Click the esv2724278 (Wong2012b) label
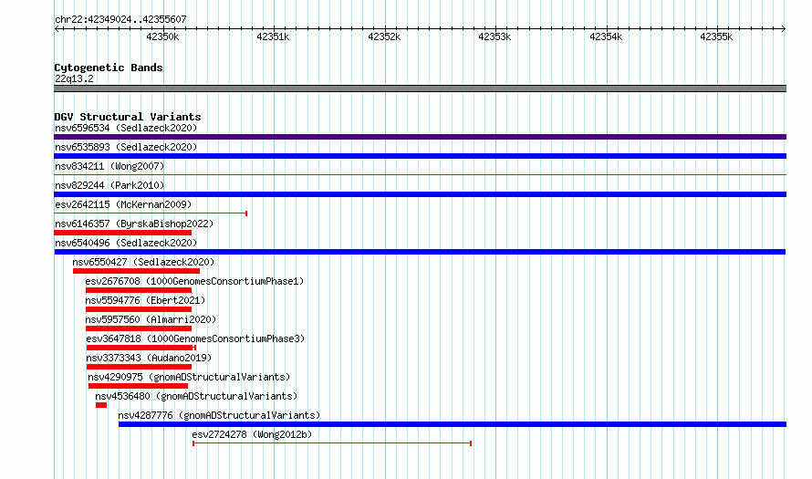 pyautogui.click(x=252, y=434)
